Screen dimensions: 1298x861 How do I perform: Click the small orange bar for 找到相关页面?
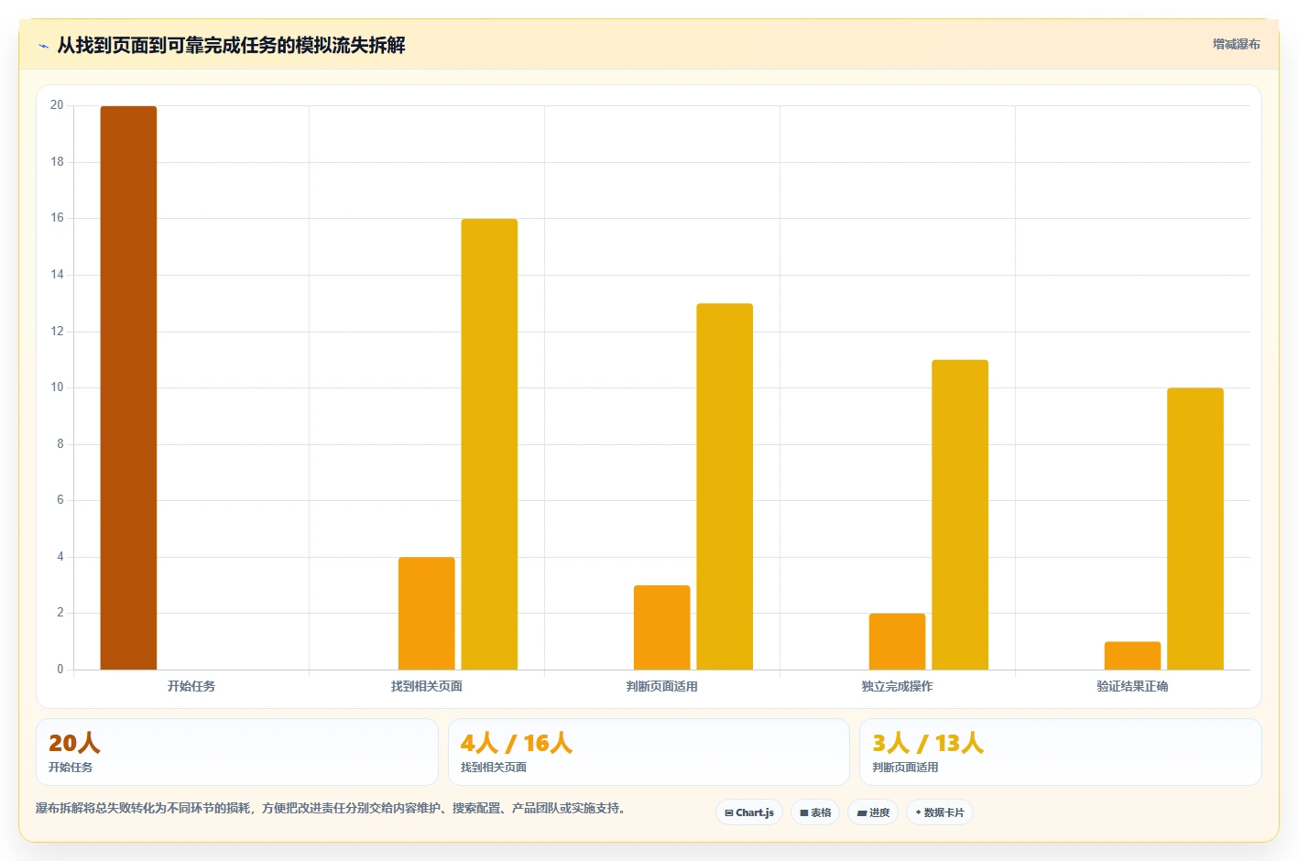click(426, 613)
